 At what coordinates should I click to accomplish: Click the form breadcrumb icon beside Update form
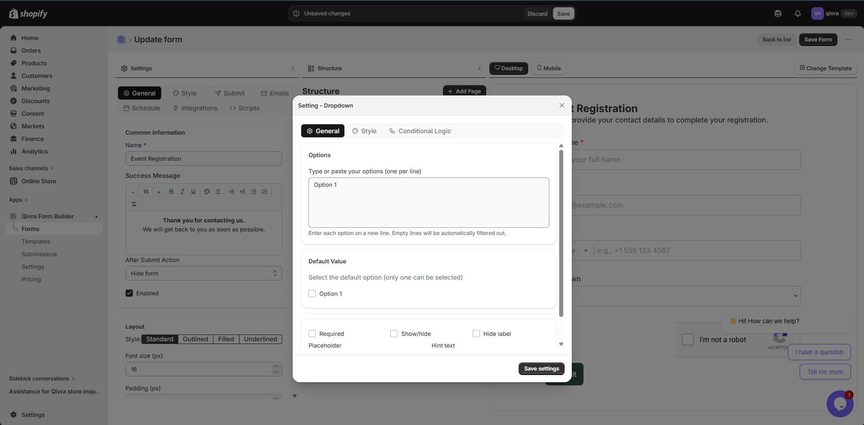coord(121,40)
